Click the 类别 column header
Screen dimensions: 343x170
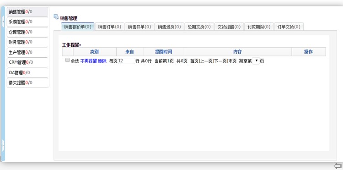95,52
